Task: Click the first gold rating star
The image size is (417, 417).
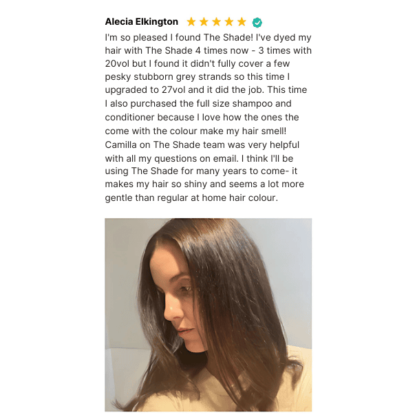Action: click(191, 22)
